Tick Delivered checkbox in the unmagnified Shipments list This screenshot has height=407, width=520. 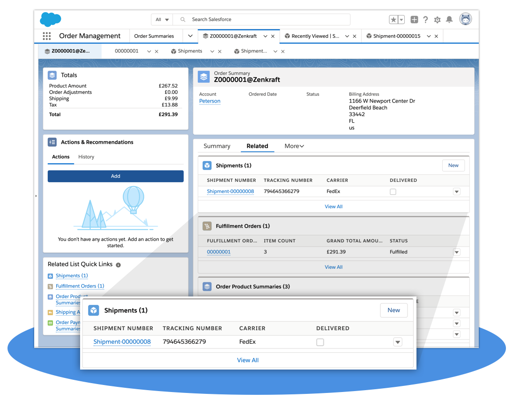tap(393, 192)
